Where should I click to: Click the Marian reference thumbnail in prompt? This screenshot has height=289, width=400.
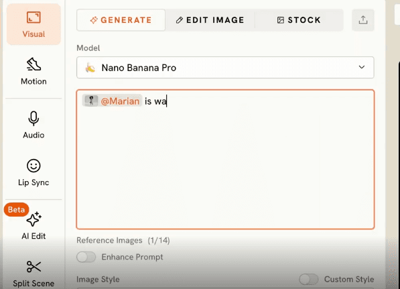click(91, 101)
